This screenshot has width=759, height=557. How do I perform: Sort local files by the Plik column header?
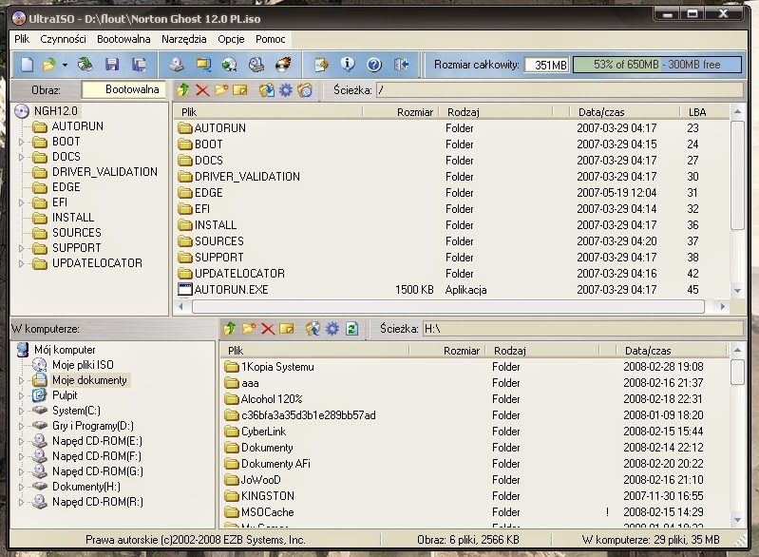(x=315, y=350)
